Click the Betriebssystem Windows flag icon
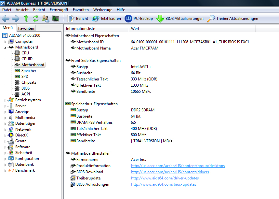Viewport: 279px width, 199px height. tap(11, 100)
